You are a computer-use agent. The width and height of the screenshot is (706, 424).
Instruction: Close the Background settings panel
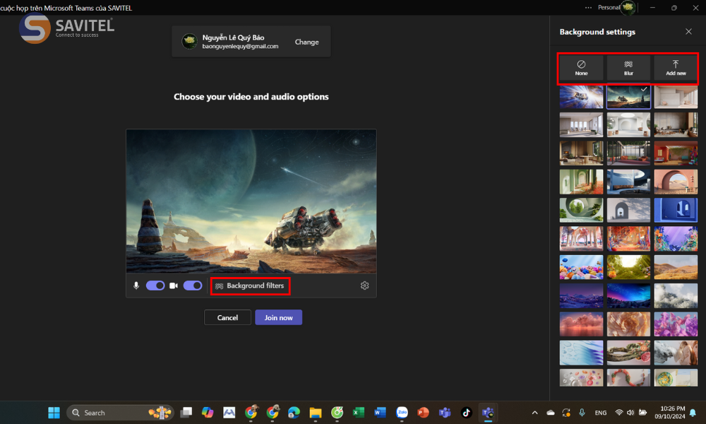(688, 32)
